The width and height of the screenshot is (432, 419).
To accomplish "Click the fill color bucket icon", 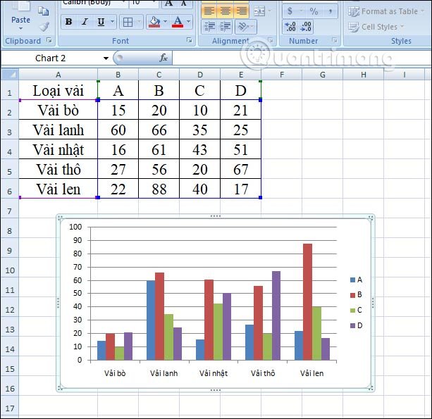I will pyautogui.click(x=154, y=22).
